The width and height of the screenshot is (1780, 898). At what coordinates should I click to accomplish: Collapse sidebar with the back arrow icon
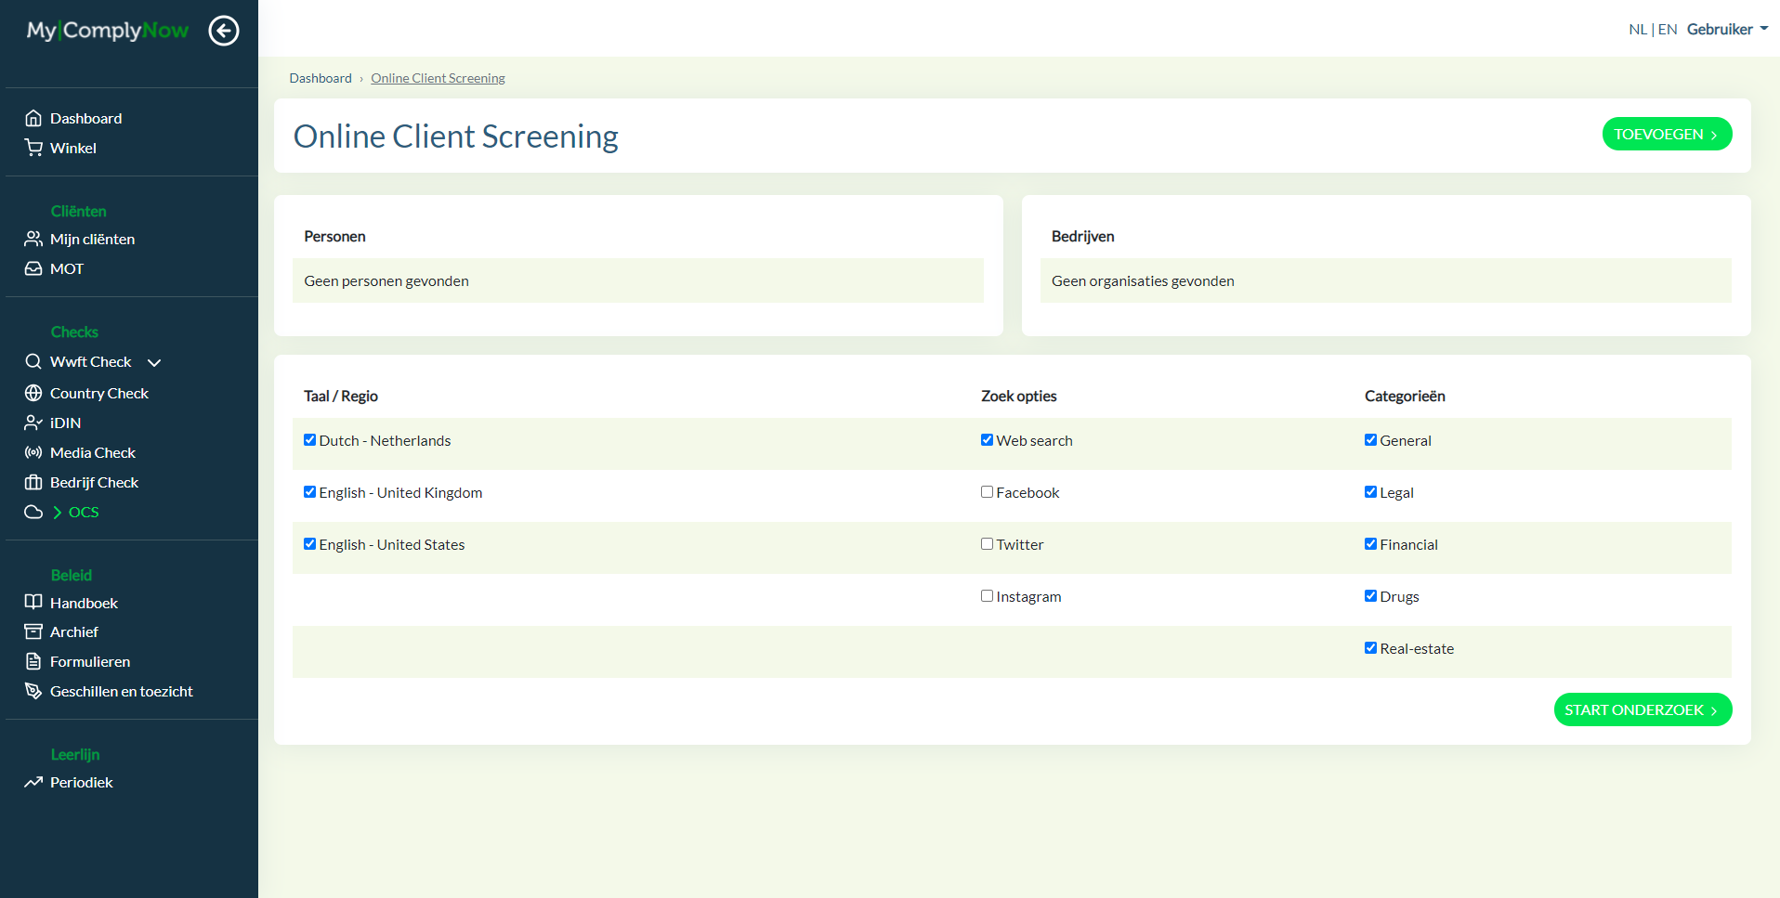pos(223,31)
